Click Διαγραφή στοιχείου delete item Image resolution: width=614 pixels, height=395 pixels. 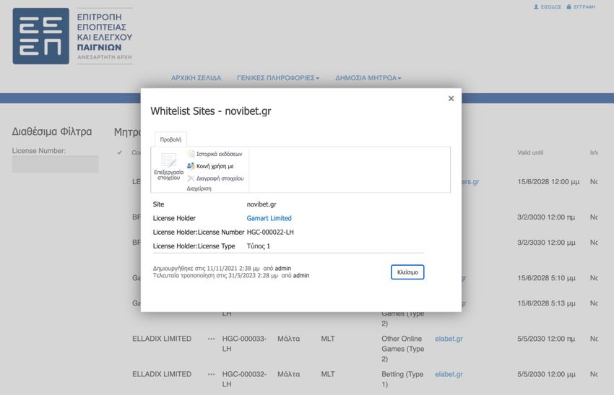pos(216,178)
